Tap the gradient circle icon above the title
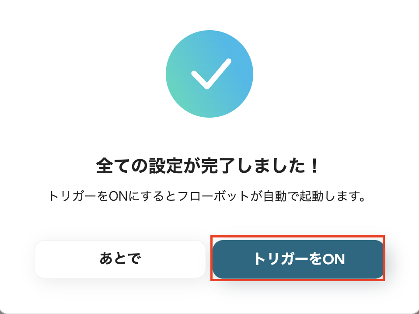The height and width of the screenshot is (314, 419). 209,74
